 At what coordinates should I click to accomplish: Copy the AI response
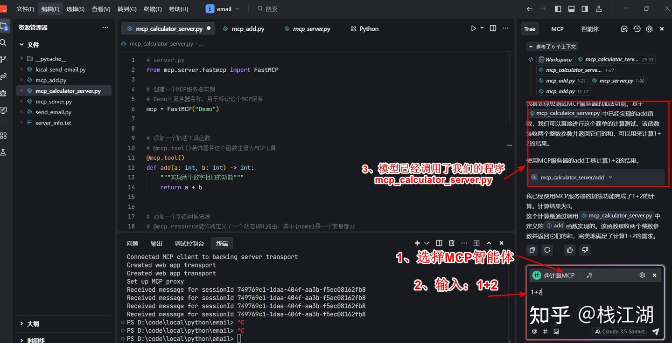pos(532,250)
